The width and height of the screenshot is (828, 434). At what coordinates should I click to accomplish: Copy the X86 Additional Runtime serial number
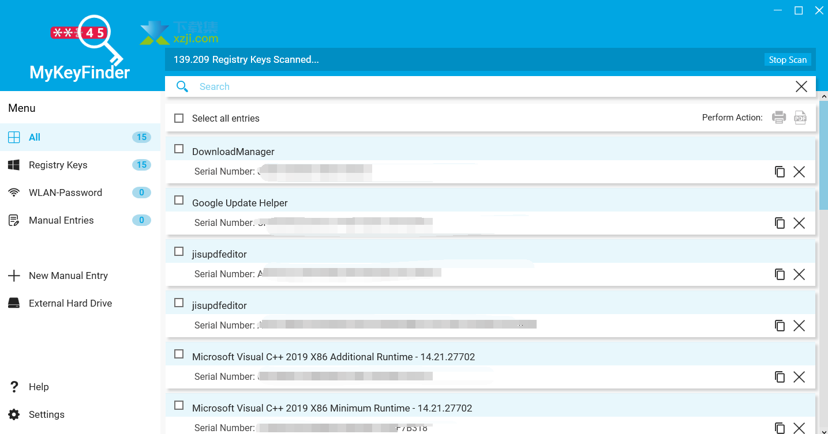(780, 377)
